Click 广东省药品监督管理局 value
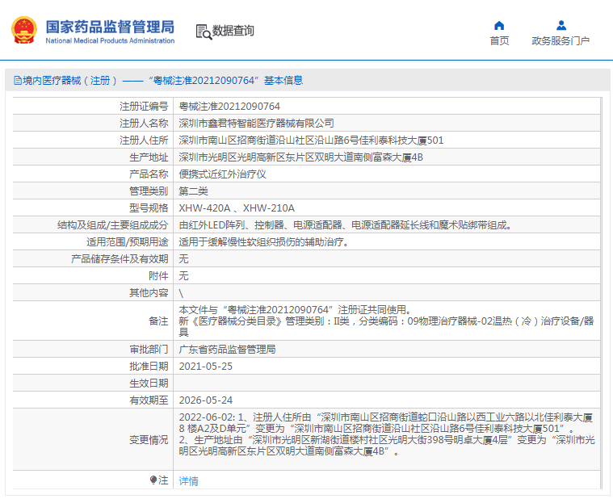Screen dimensions: 613x503 click(x=227, y=349)
